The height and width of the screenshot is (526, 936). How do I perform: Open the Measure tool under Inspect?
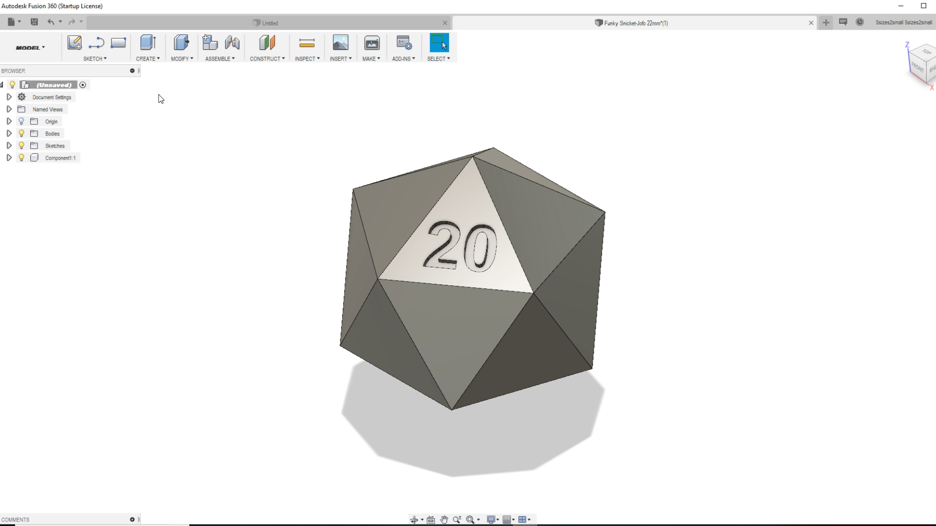tap(307, 43)
